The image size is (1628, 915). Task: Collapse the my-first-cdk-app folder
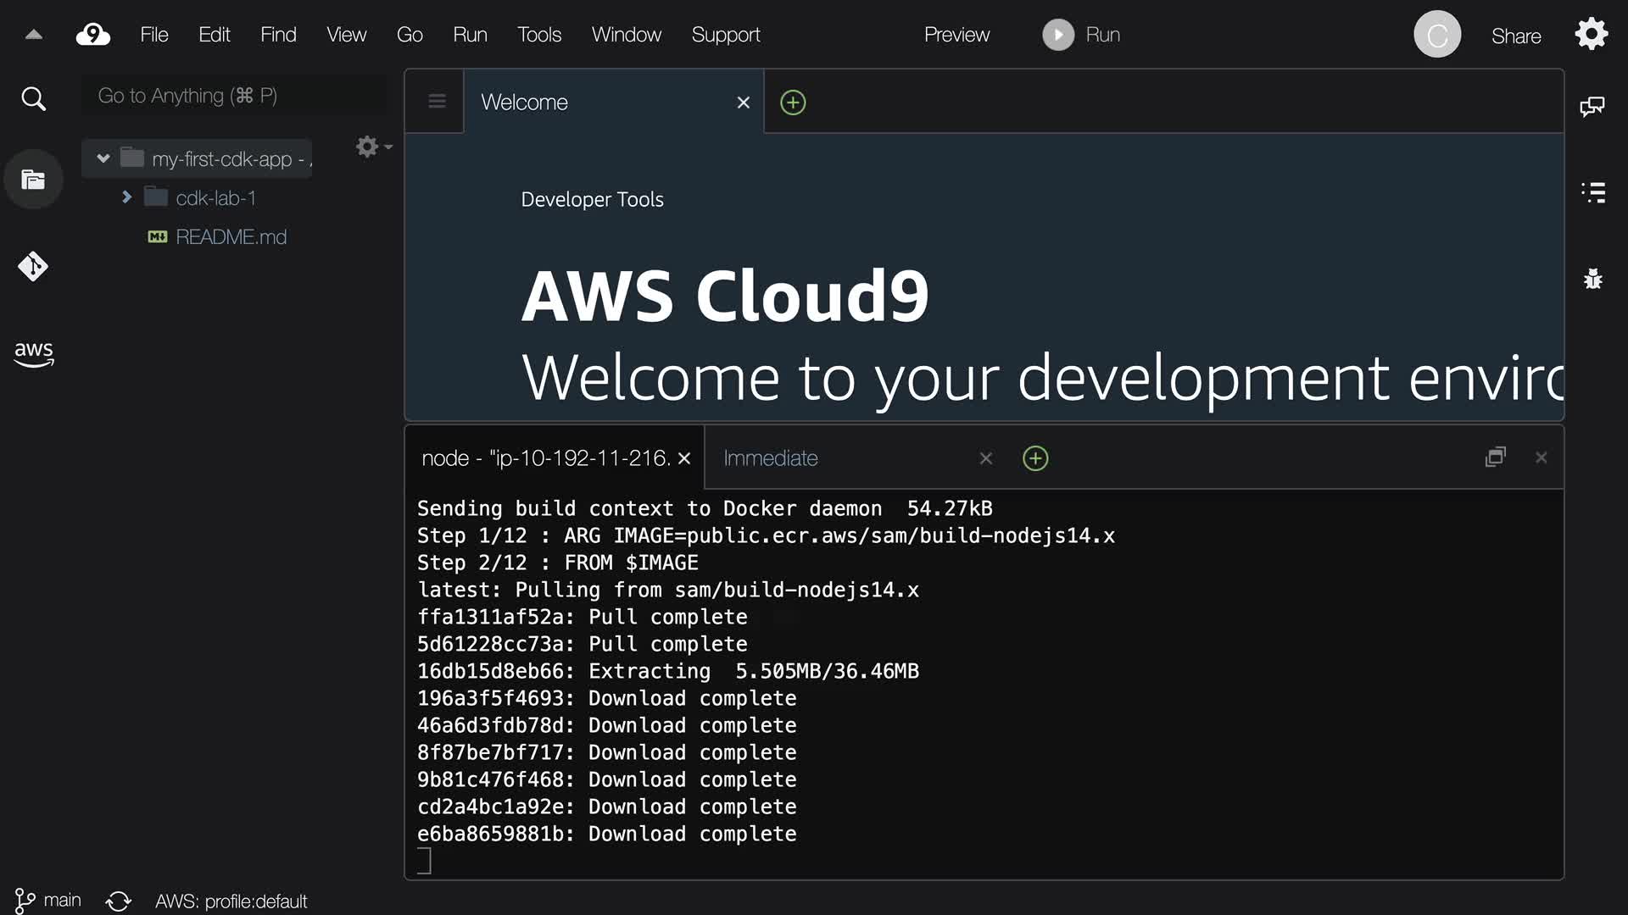tap(103, 158)
